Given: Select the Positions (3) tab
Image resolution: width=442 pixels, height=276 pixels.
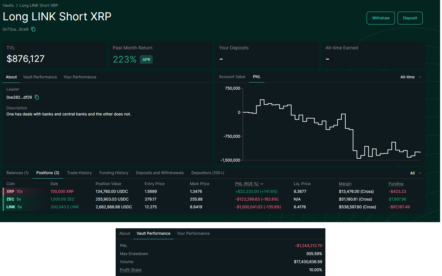Looking at the screenshot, I should pyautogui.click(x=48, y=173).
